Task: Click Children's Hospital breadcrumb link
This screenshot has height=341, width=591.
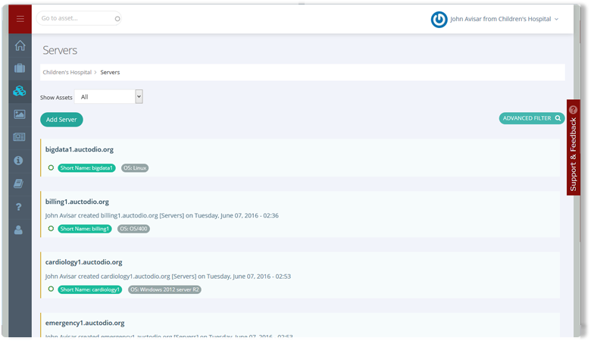Action: point(67,72)
